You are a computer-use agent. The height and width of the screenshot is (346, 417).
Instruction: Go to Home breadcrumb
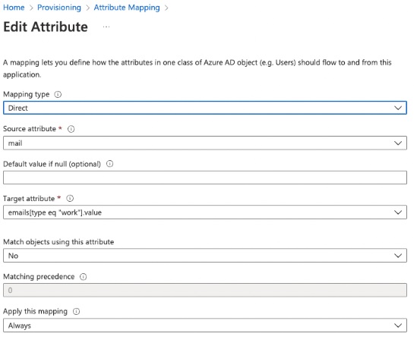(x=14, y=8)
